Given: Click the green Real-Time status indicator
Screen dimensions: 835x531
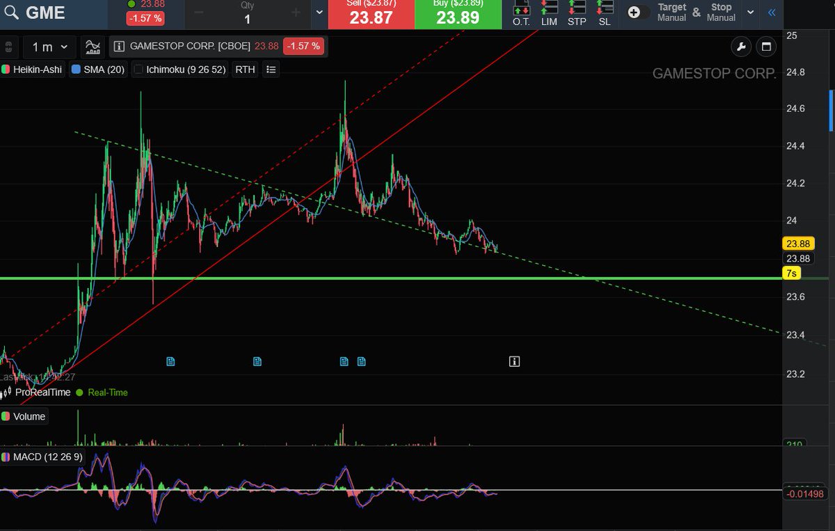Looking at the screenshot, I should pos(102,393).
